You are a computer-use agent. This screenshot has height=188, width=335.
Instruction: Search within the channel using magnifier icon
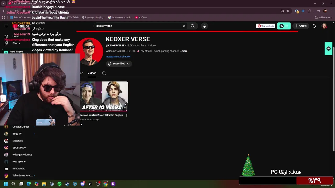(104, 73)
